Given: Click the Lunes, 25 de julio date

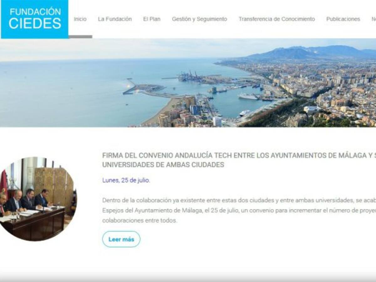Looking at the screenshot, I should [x=126, y=180].
